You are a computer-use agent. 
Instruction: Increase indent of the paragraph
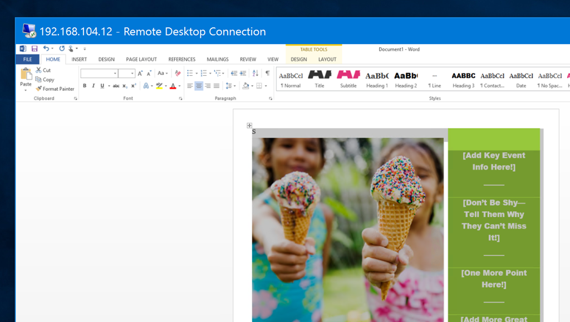pyautogui.click(x=243, y=73)
